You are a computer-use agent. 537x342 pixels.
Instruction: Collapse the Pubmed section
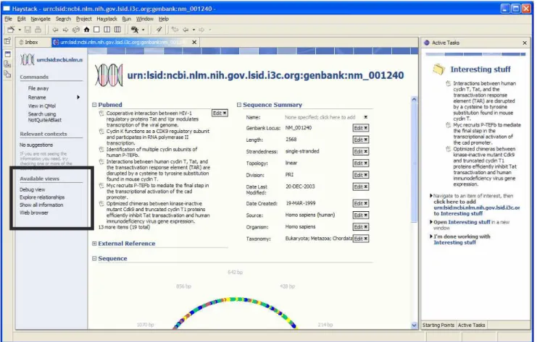[94, 105]
